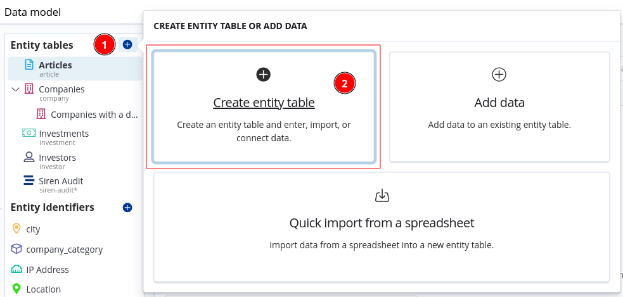
Task: Select the Location entity identifier
Action: [43, 289]
